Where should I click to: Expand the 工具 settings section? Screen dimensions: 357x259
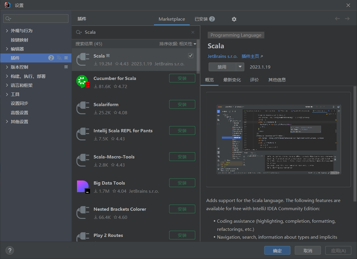7,94
